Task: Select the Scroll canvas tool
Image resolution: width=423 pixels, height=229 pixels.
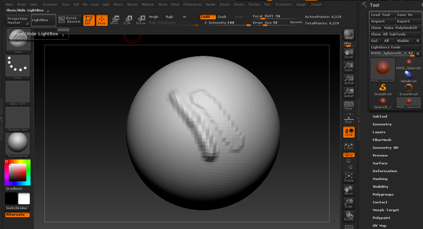Action: [x=349, y=54]
